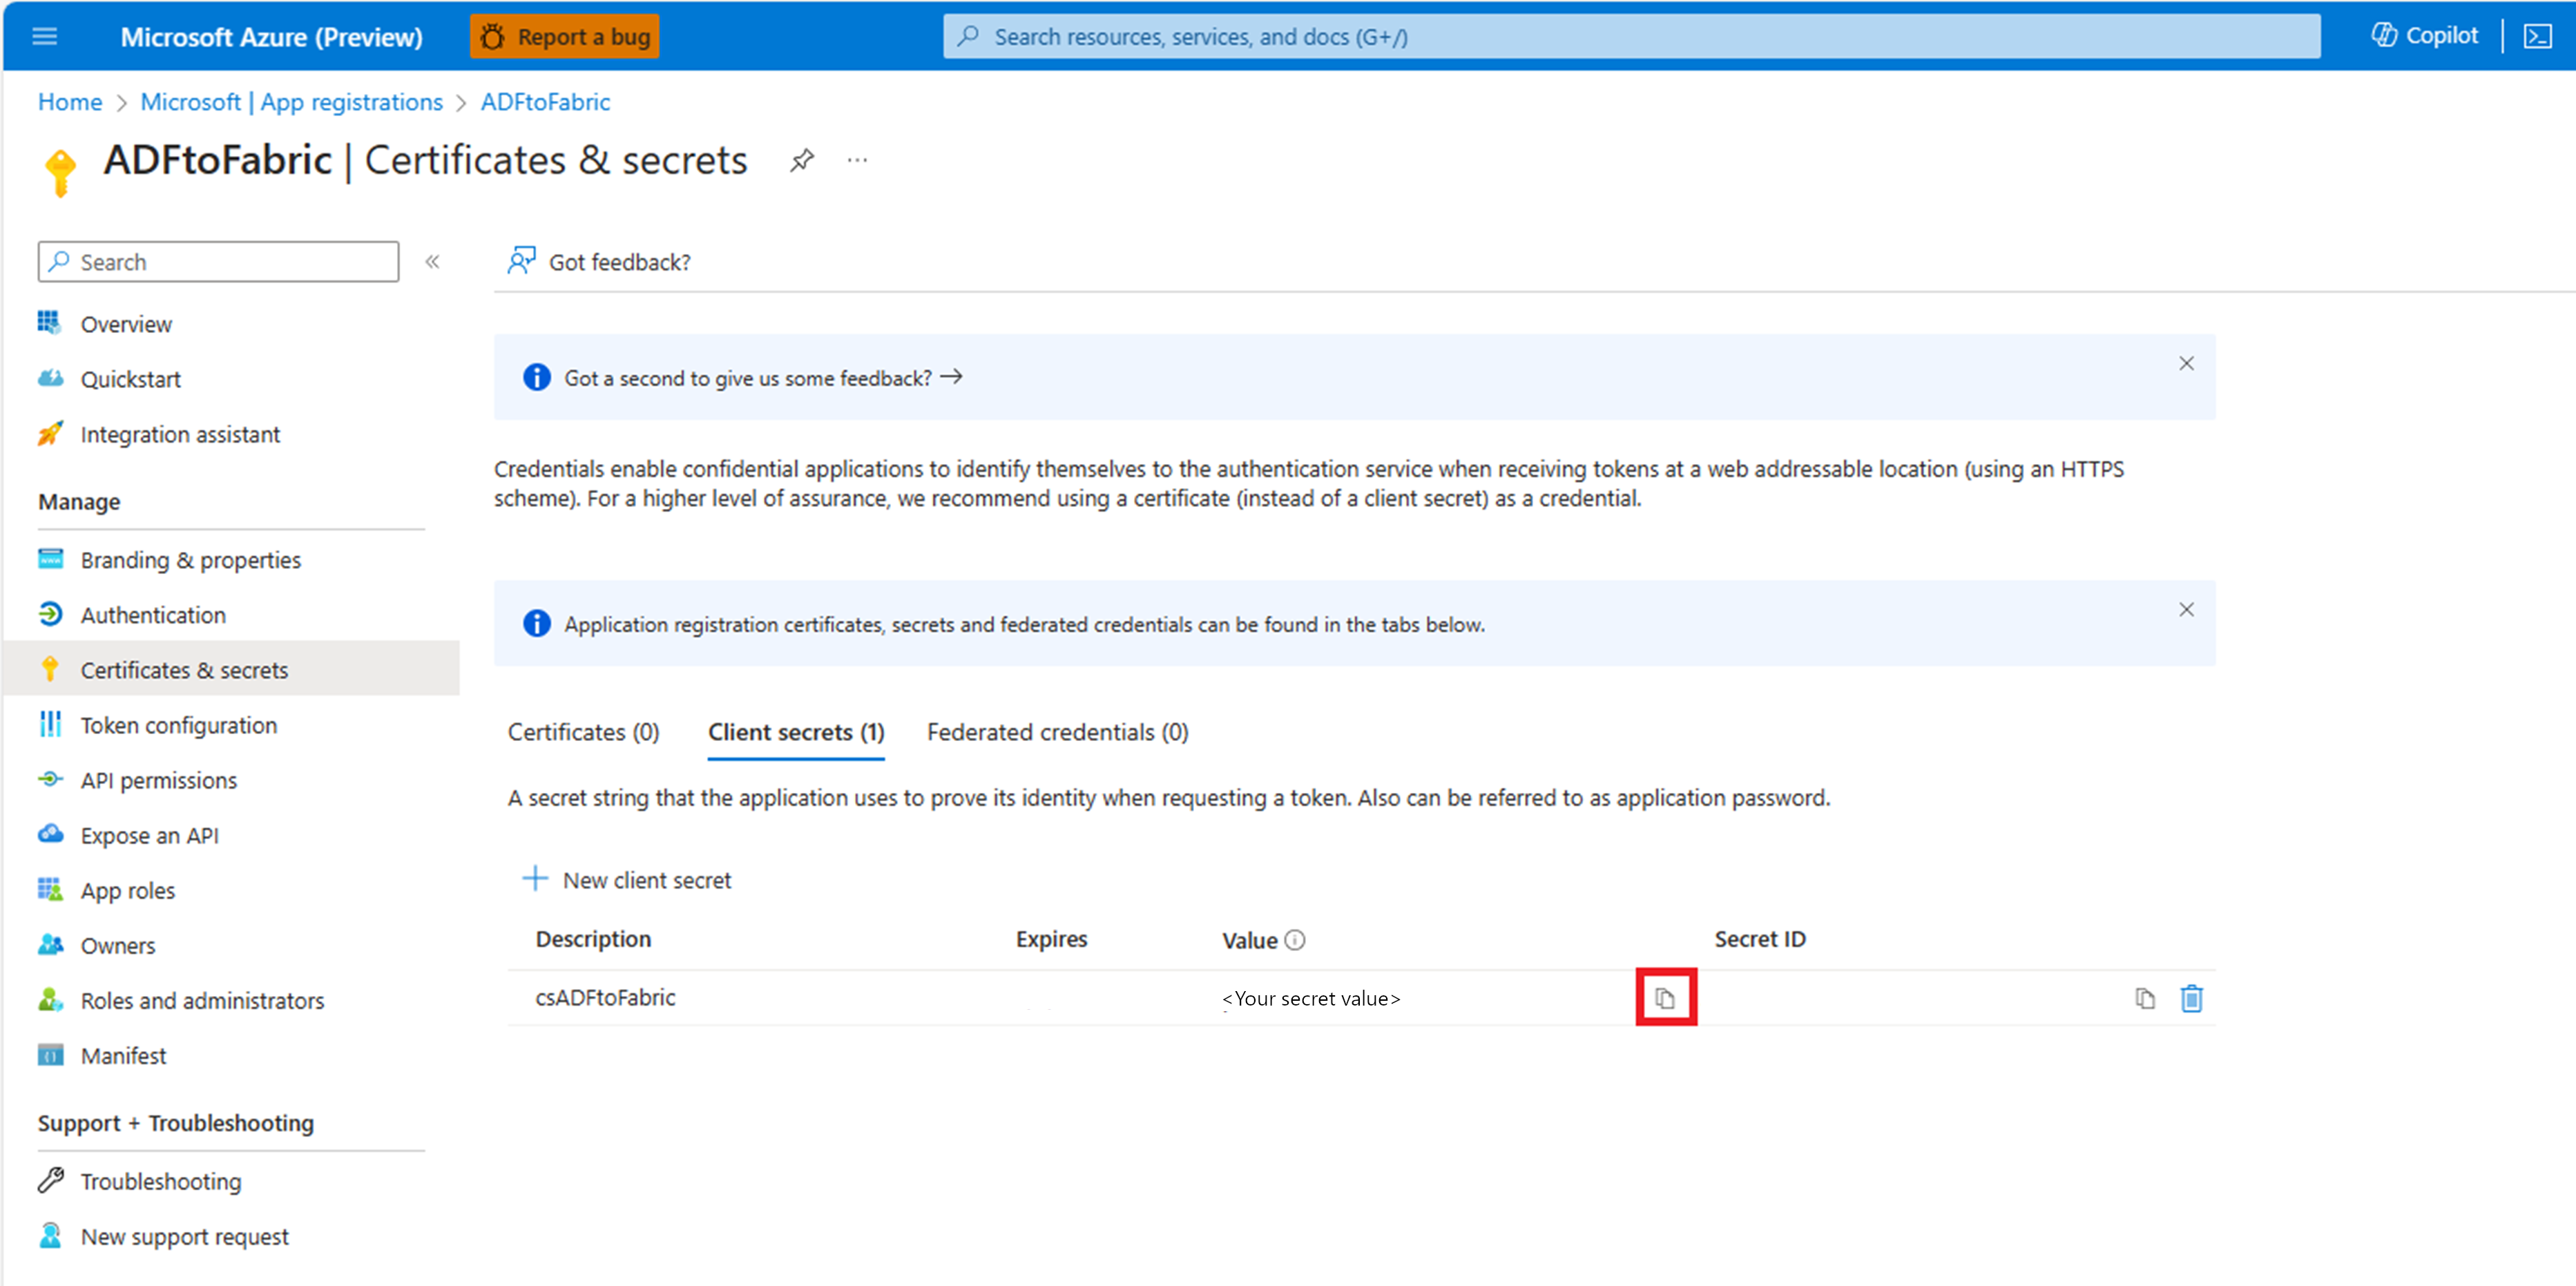Click the Report a bug button
Viewport: 2576px width, 1286px height.
coord(565,37)
